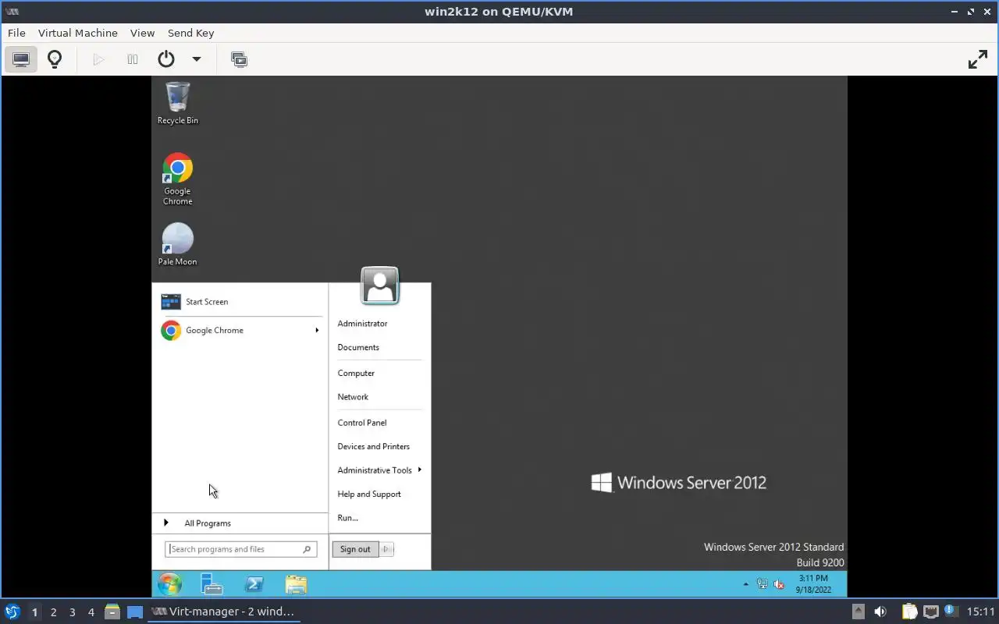The height and width of the screenshot is (624, 999).
Task: Expand Google Chrome jump list arrow
Action: (x=317, y=331)
